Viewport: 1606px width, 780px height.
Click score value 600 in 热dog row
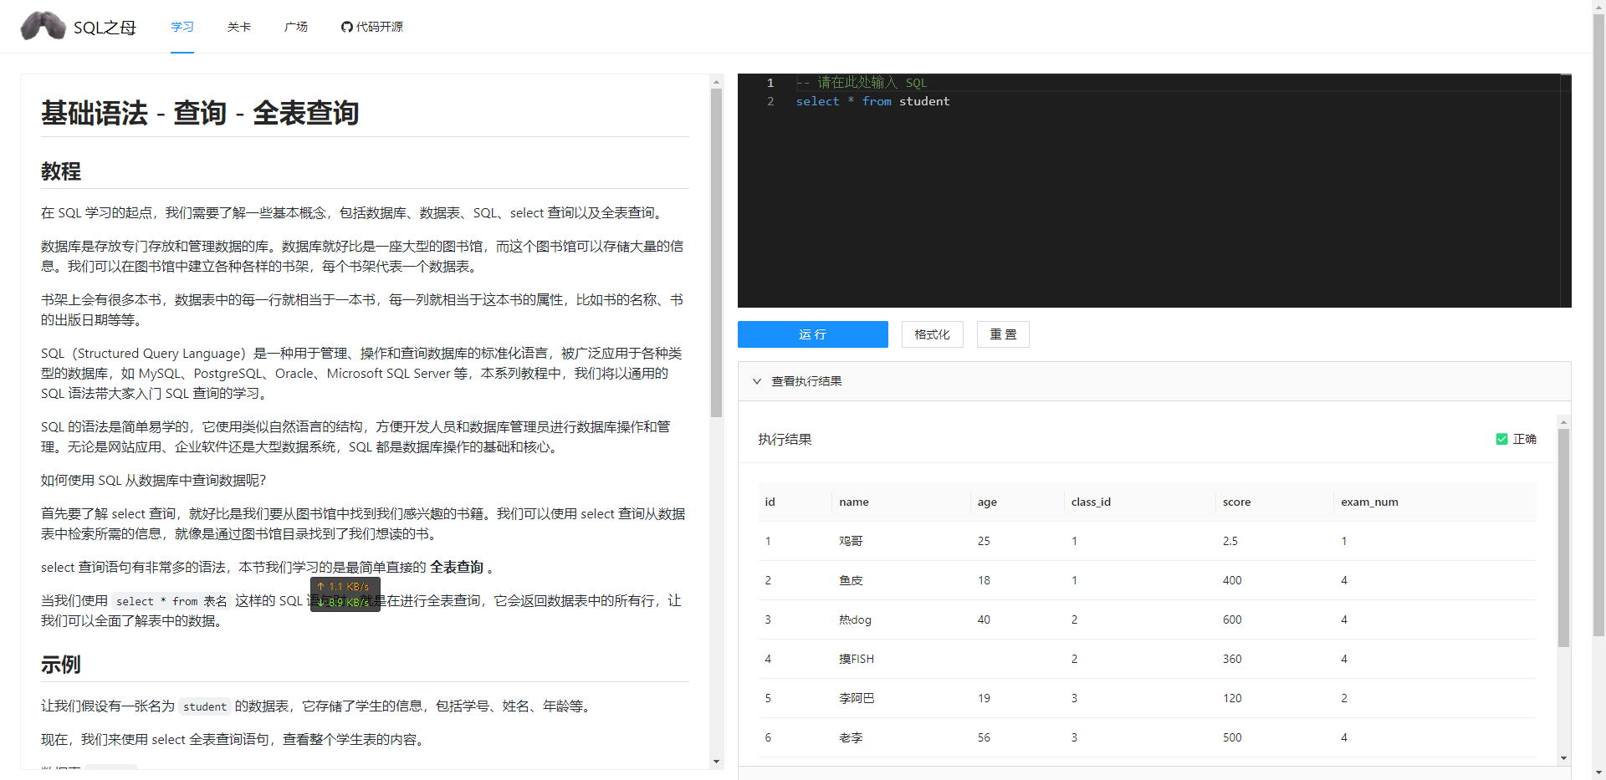pyautogui.click(x=1232, y=619)
